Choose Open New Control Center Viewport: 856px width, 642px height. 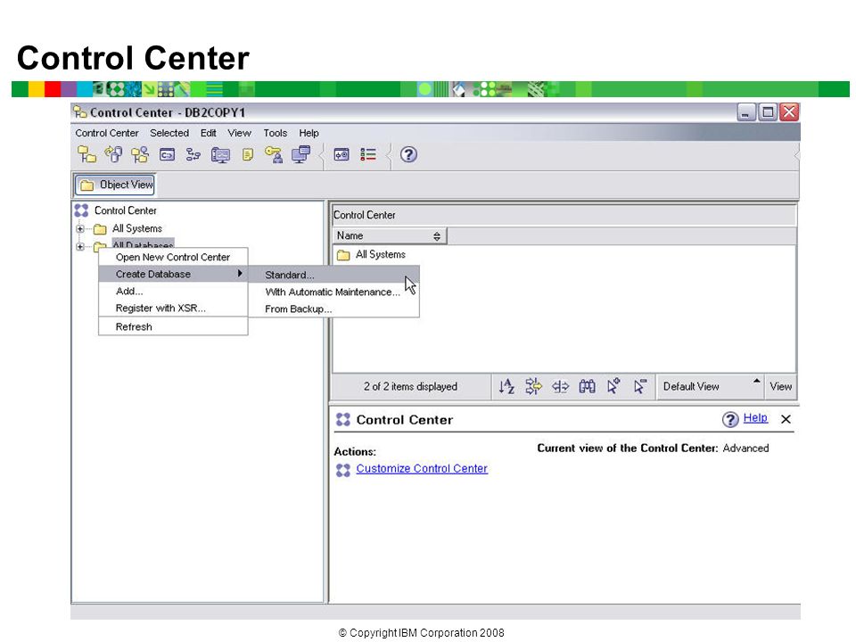click(x=173, y=257)
